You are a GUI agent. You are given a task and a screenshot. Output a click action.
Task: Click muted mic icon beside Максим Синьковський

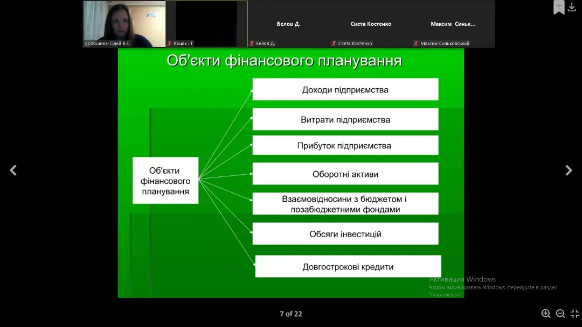416,44
